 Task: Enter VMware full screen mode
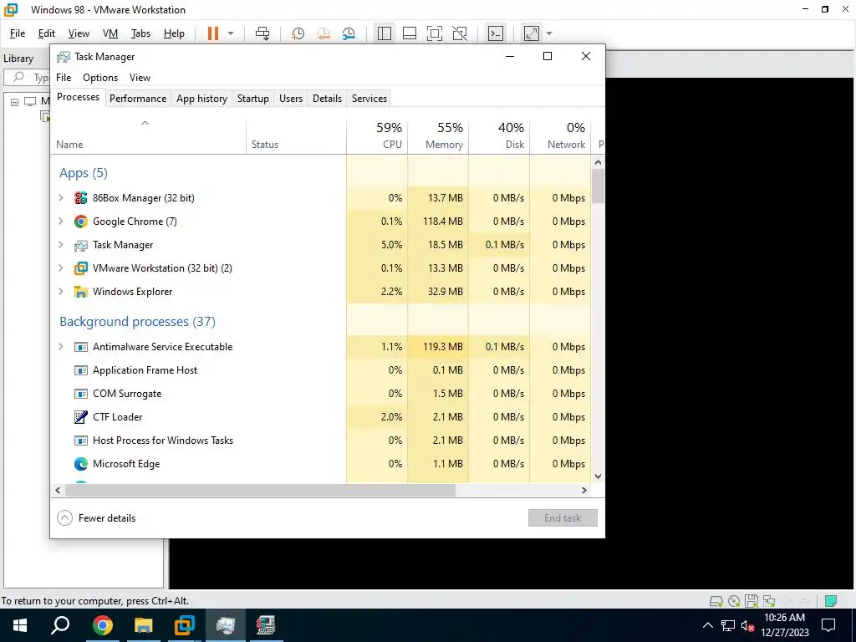pyautogui.click(x=435, y=33)
